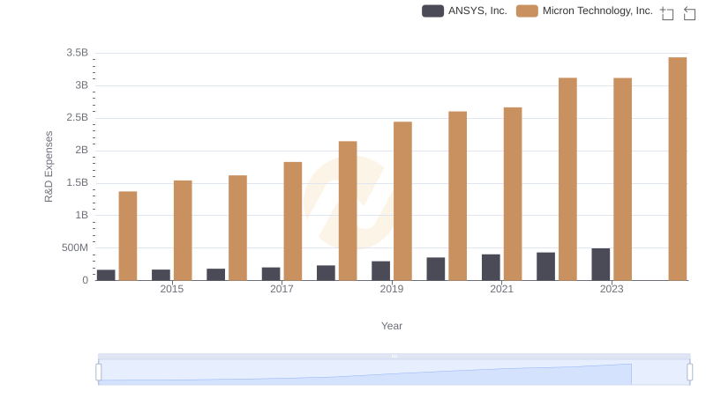The height and width of the screenshot is (406, 706).
Task: Click the 2023 x-axis label
Action: 612,289
